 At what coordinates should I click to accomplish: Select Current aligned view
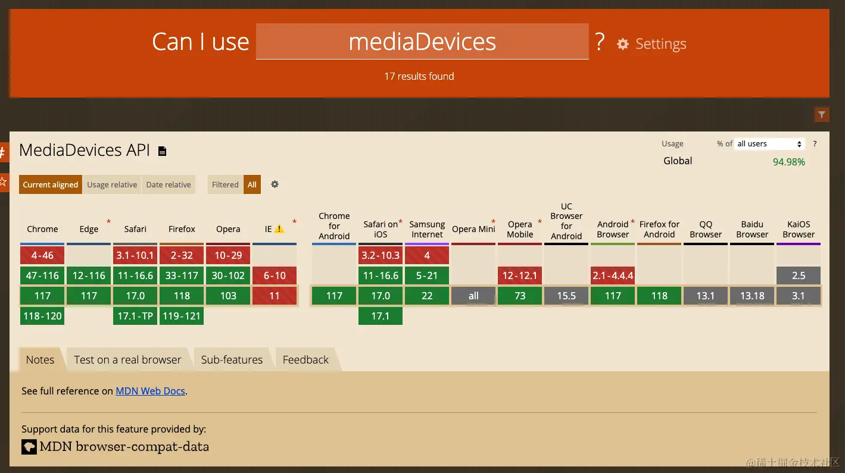tap(51, 184)
